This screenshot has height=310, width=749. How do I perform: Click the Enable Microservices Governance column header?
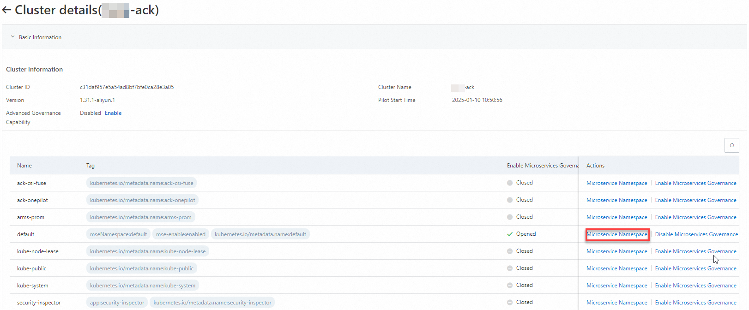coord(543,166)
